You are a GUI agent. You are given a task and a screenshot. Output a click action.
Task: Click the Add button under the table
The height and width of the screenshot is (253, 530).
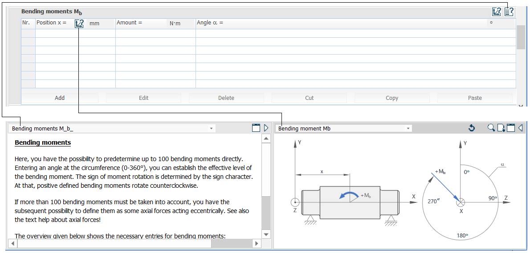coord(60,98)
